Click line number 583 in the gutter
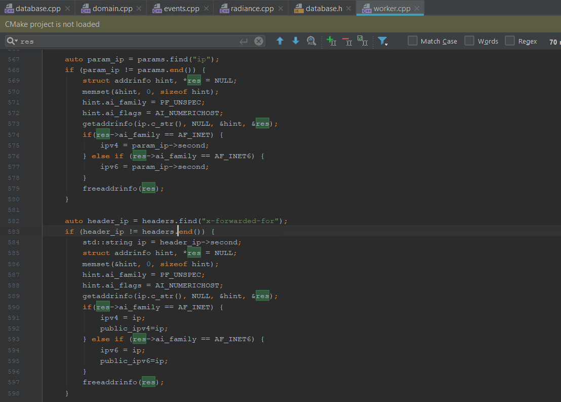Screen dimensions: 561x402 tap(14, 232)
